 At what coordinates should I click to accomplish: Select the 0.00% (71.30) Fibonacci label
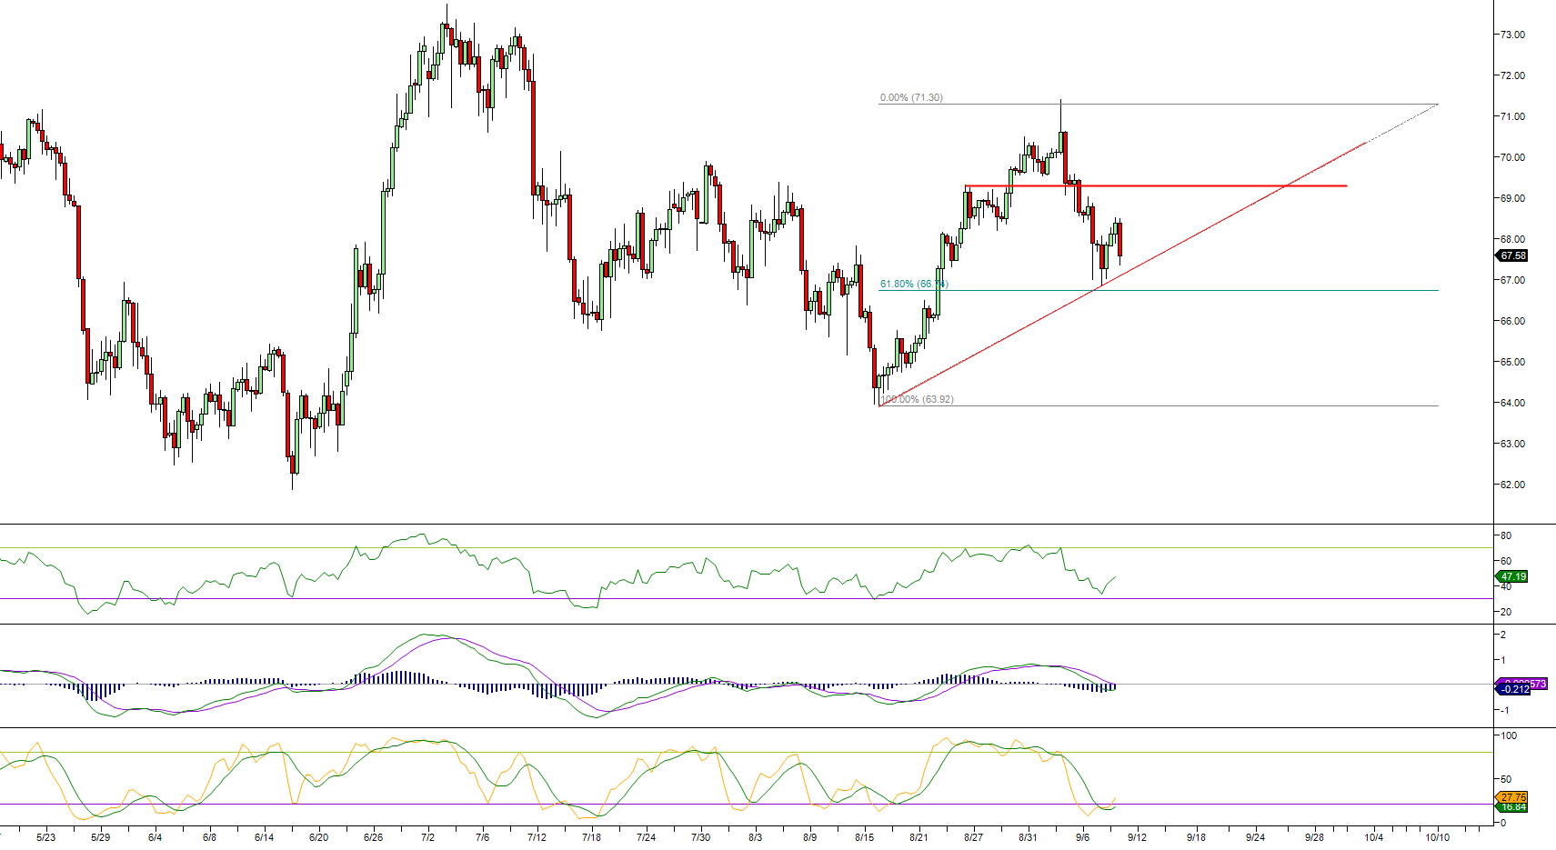click(x=910, y=97)
